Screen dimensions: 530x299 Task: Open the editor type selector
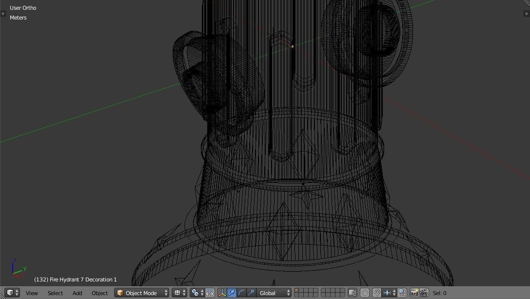pos(12,293)
